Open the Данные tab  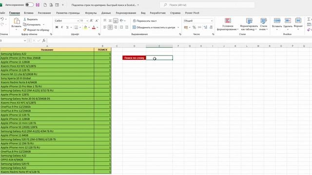[x=106, y=13]
